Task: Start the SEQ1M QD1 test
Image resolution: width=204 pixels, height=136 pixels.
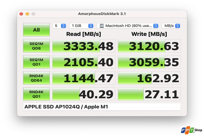Action: (36, 62)
